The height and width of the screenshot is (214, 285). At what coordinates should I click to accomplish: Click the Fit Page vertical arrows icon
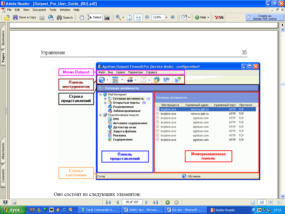point(129,18)
